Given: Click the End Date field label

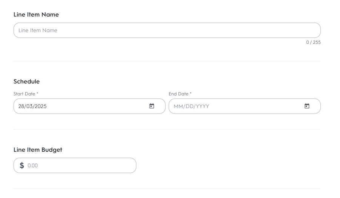Looking at the screenshot, I should point(178,94).
